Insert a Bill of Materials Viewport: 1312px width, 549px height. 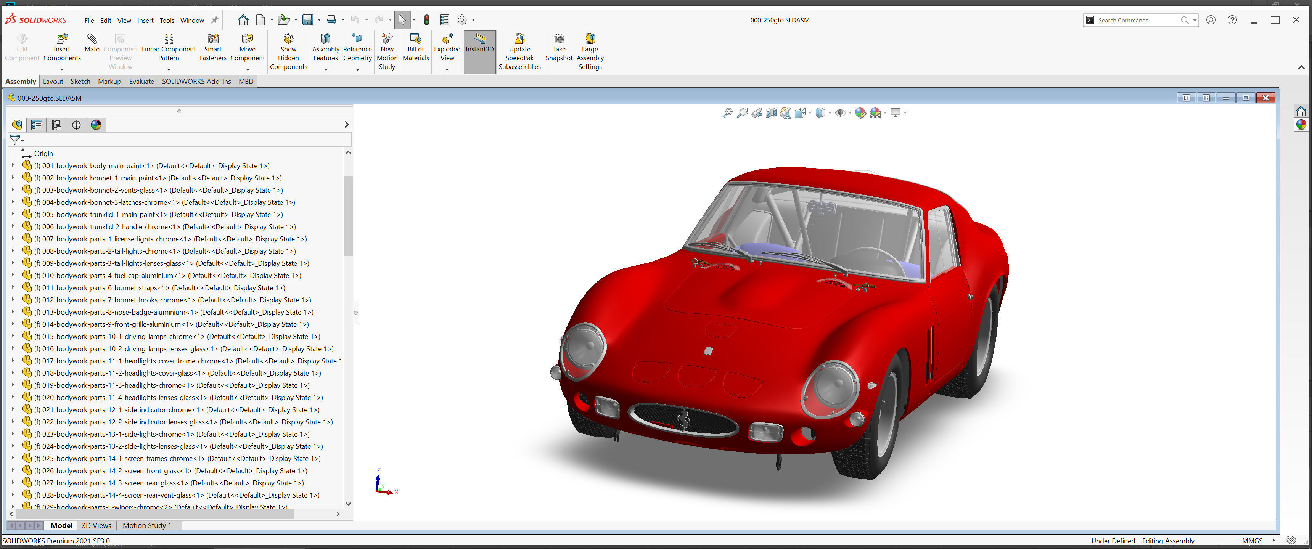pyautogui.click(x=416, y=48)
